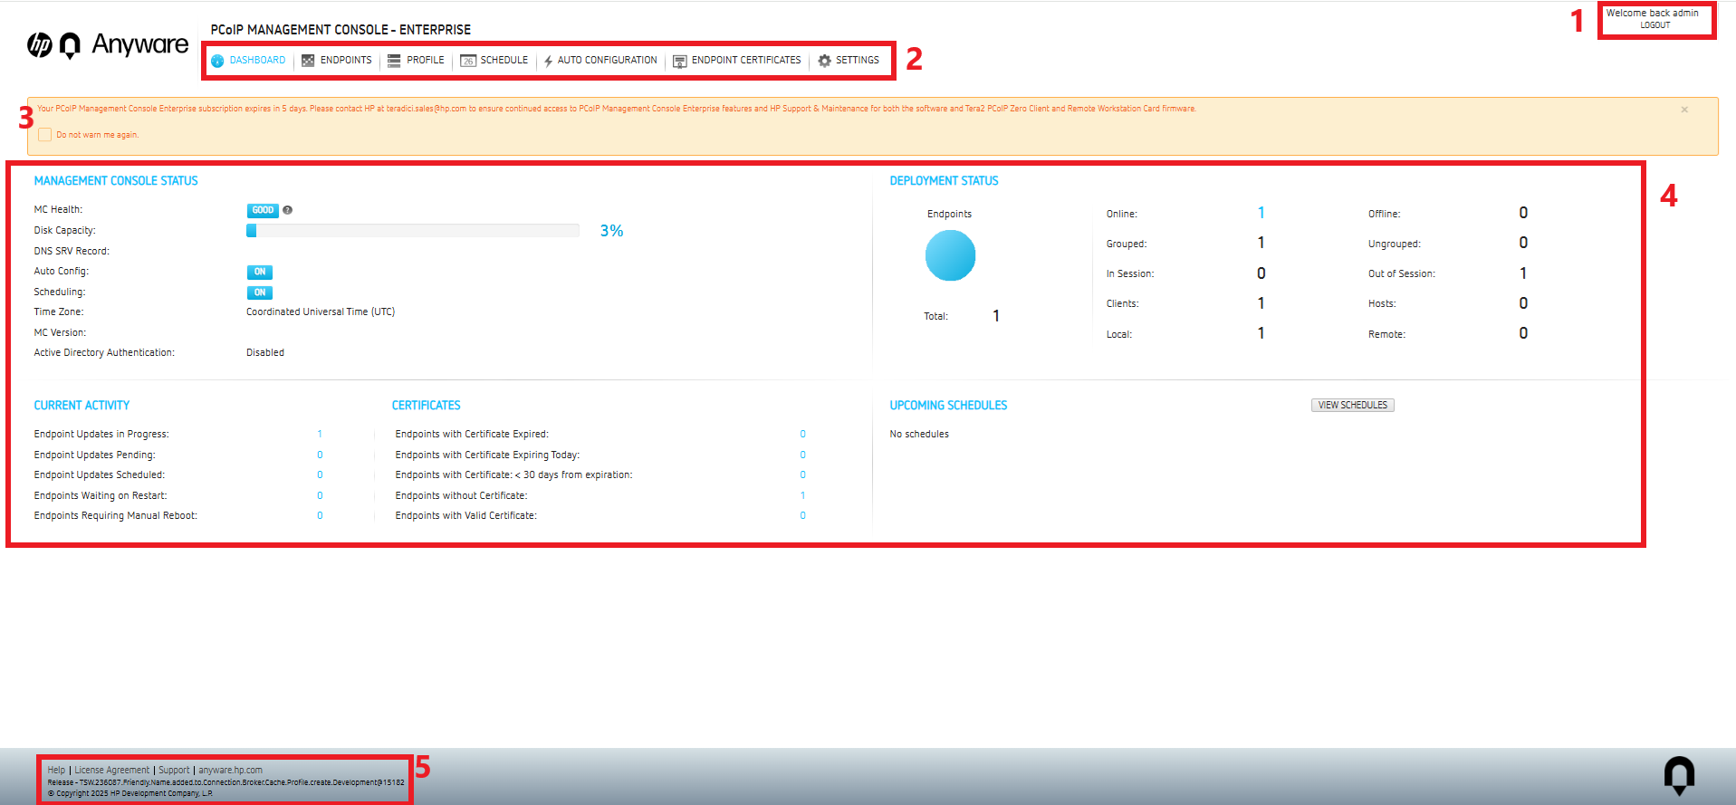Click the Ungrouped endpoints count value
Screen dimensions: 1736x805
(1523, 243)
